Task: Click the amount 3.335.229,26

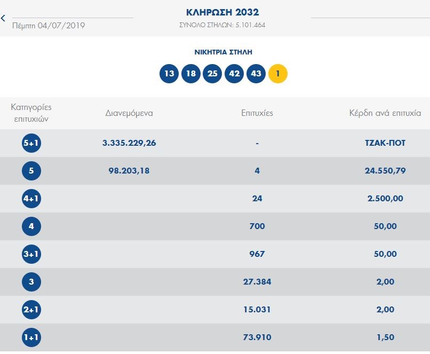Action: coord(129,143)
